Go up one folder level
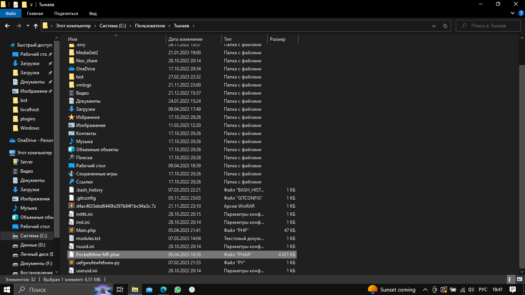 (36, 26)
